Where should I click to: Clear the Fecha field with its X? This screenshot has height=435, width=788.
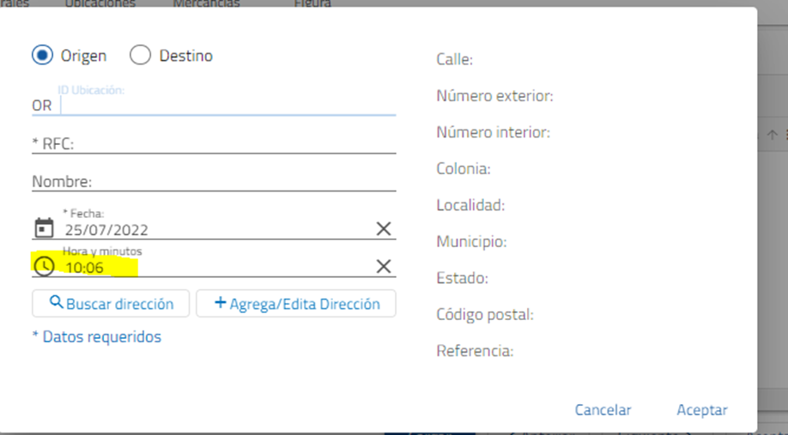pyautogui.click(x=384, y=228)
